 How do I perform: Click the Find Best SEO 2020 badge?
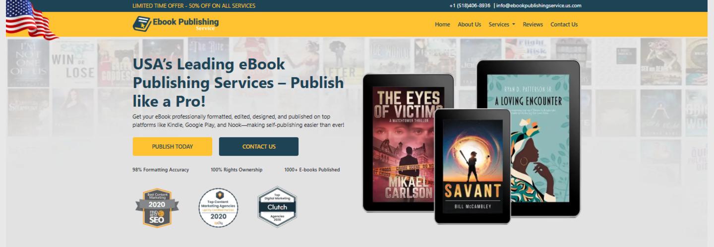(x=157, y=207)
